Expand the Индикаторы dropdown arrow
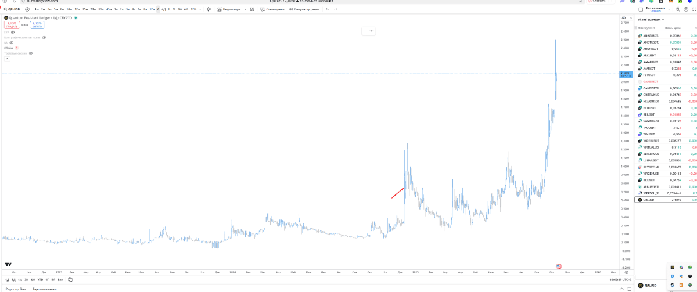The height and width of the screenshot is (292, 697). click(x=246, y=9)
